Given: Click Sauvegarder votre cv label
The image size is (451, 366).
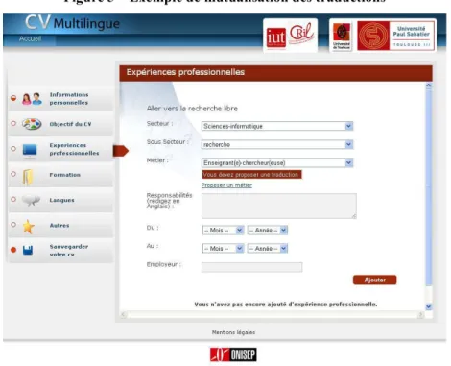Looking at the screenshot, I should click(x=69, y=251).
